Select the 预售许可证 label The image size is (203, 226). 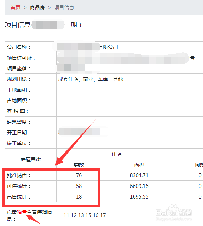(x=21, y=58)
